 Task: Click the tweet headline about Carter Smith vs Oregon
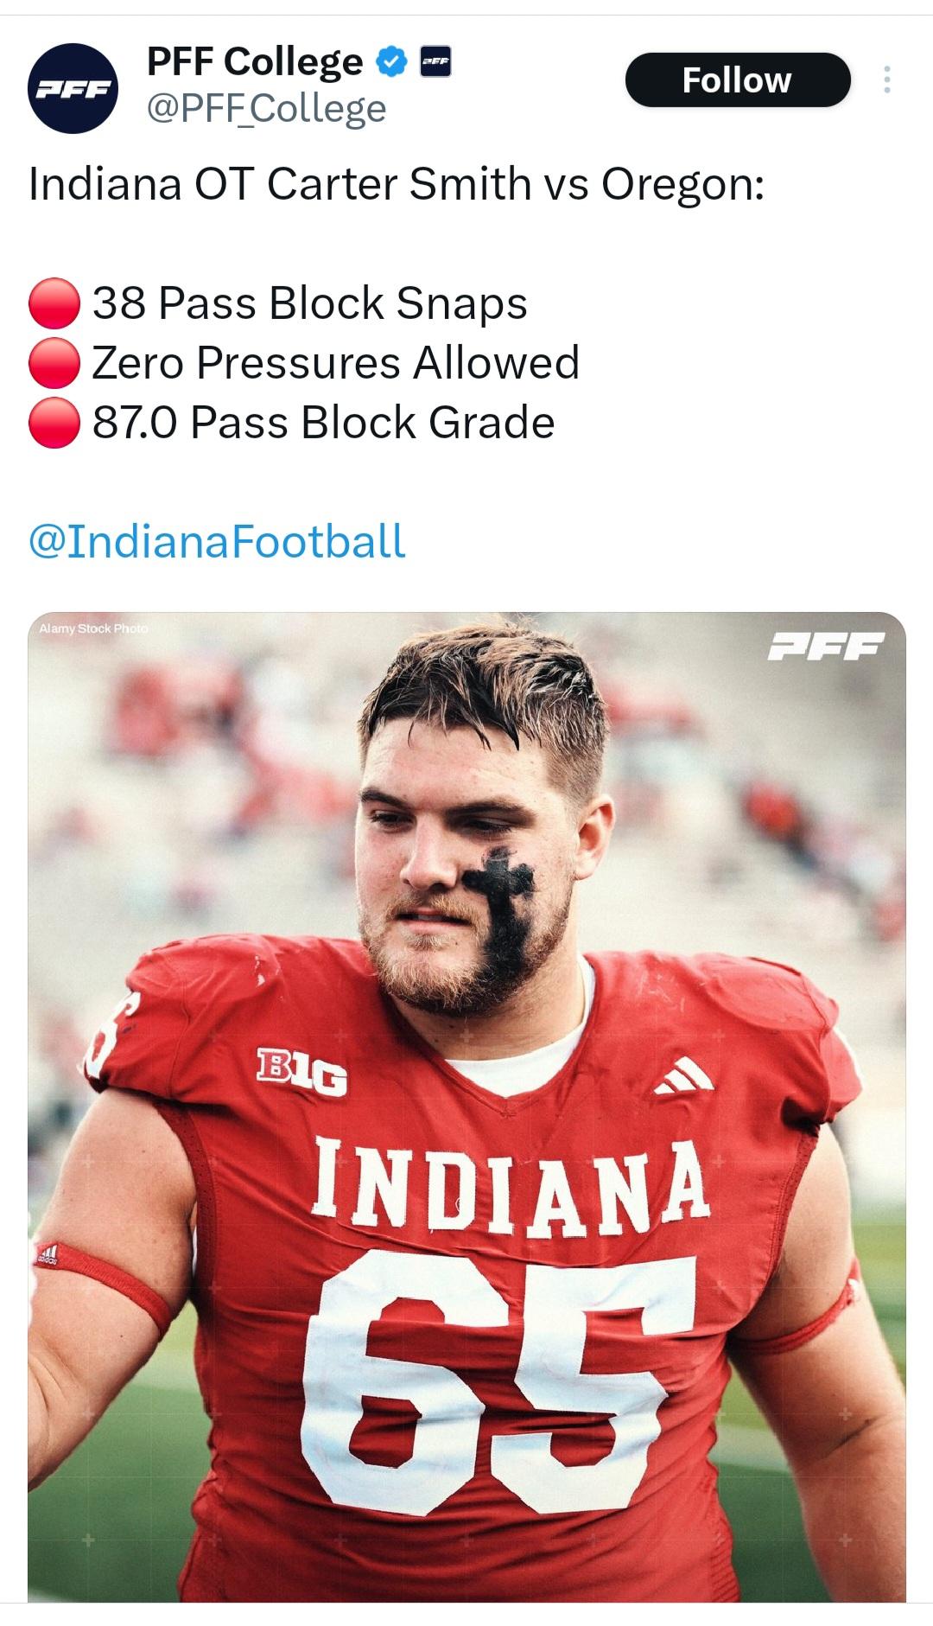coord(397,184)
